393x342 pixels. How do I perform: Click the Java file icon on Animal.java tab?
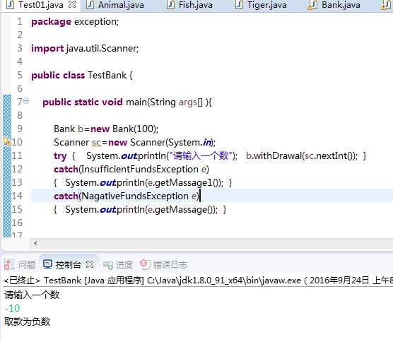point(90,5)
